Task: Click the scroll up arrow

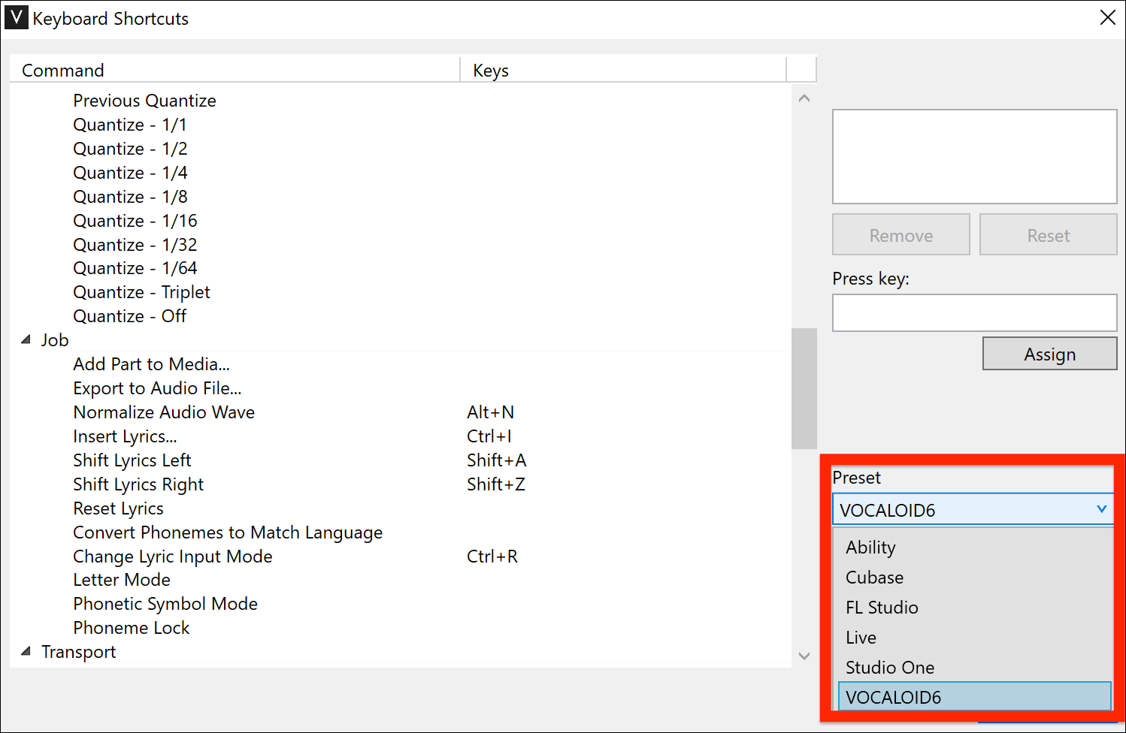Action: coord(804,98)
